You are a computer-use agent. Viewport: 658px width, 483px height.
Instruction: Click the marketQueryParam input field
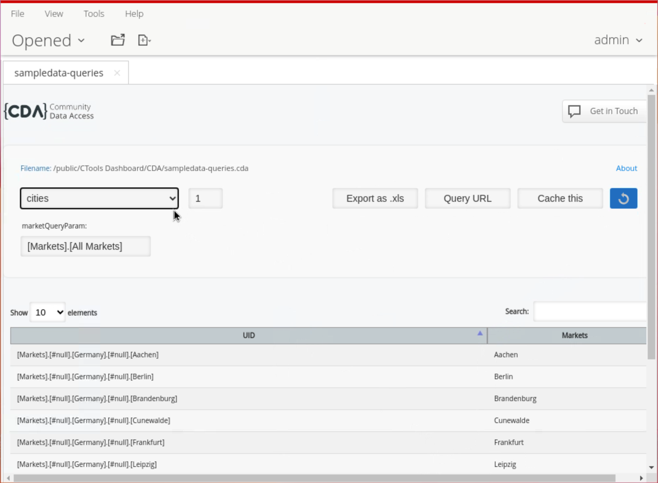click(85, 246)
